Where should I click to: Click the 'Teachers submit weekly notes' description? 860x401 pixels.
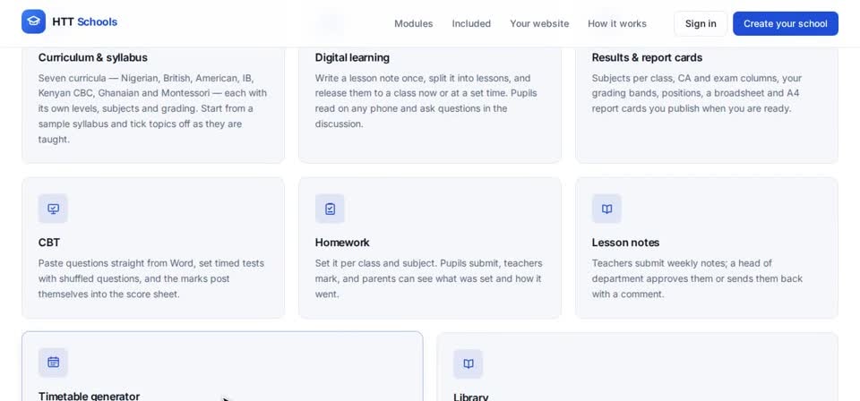[x=697, y=278]
